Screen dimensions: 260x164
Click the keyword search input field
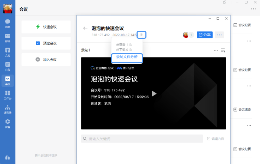[x=141, y=139]
